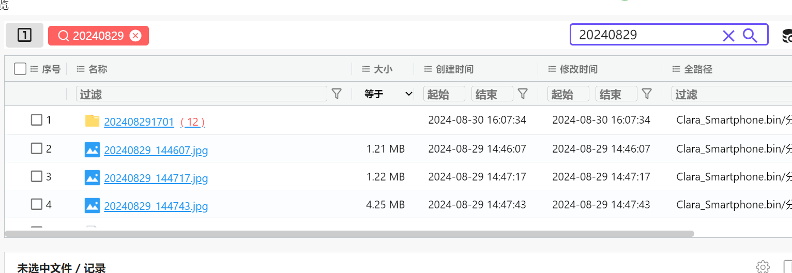Select the 1.21 MB size cell
Viewport: 792px width, 273px height.
pyautogui.click(x=385, y=149)
